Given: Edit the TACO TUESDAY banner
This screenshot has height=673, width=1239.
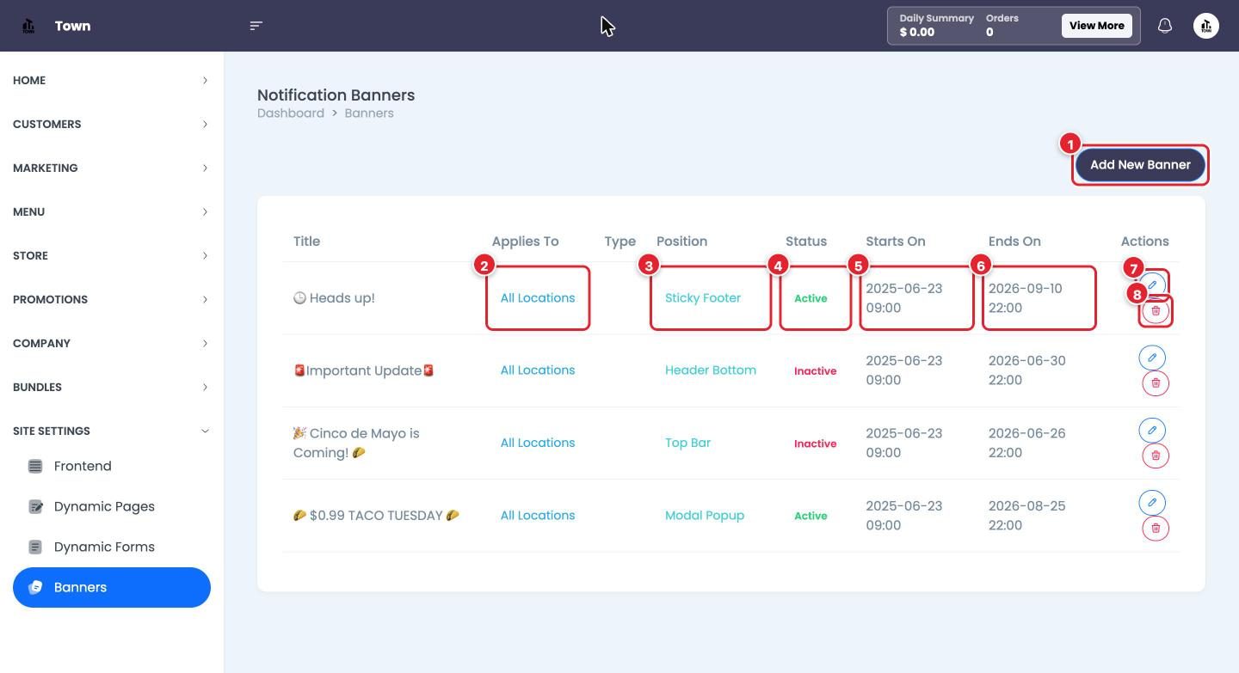Looking at the screenshot, I should pos(1152,503).
